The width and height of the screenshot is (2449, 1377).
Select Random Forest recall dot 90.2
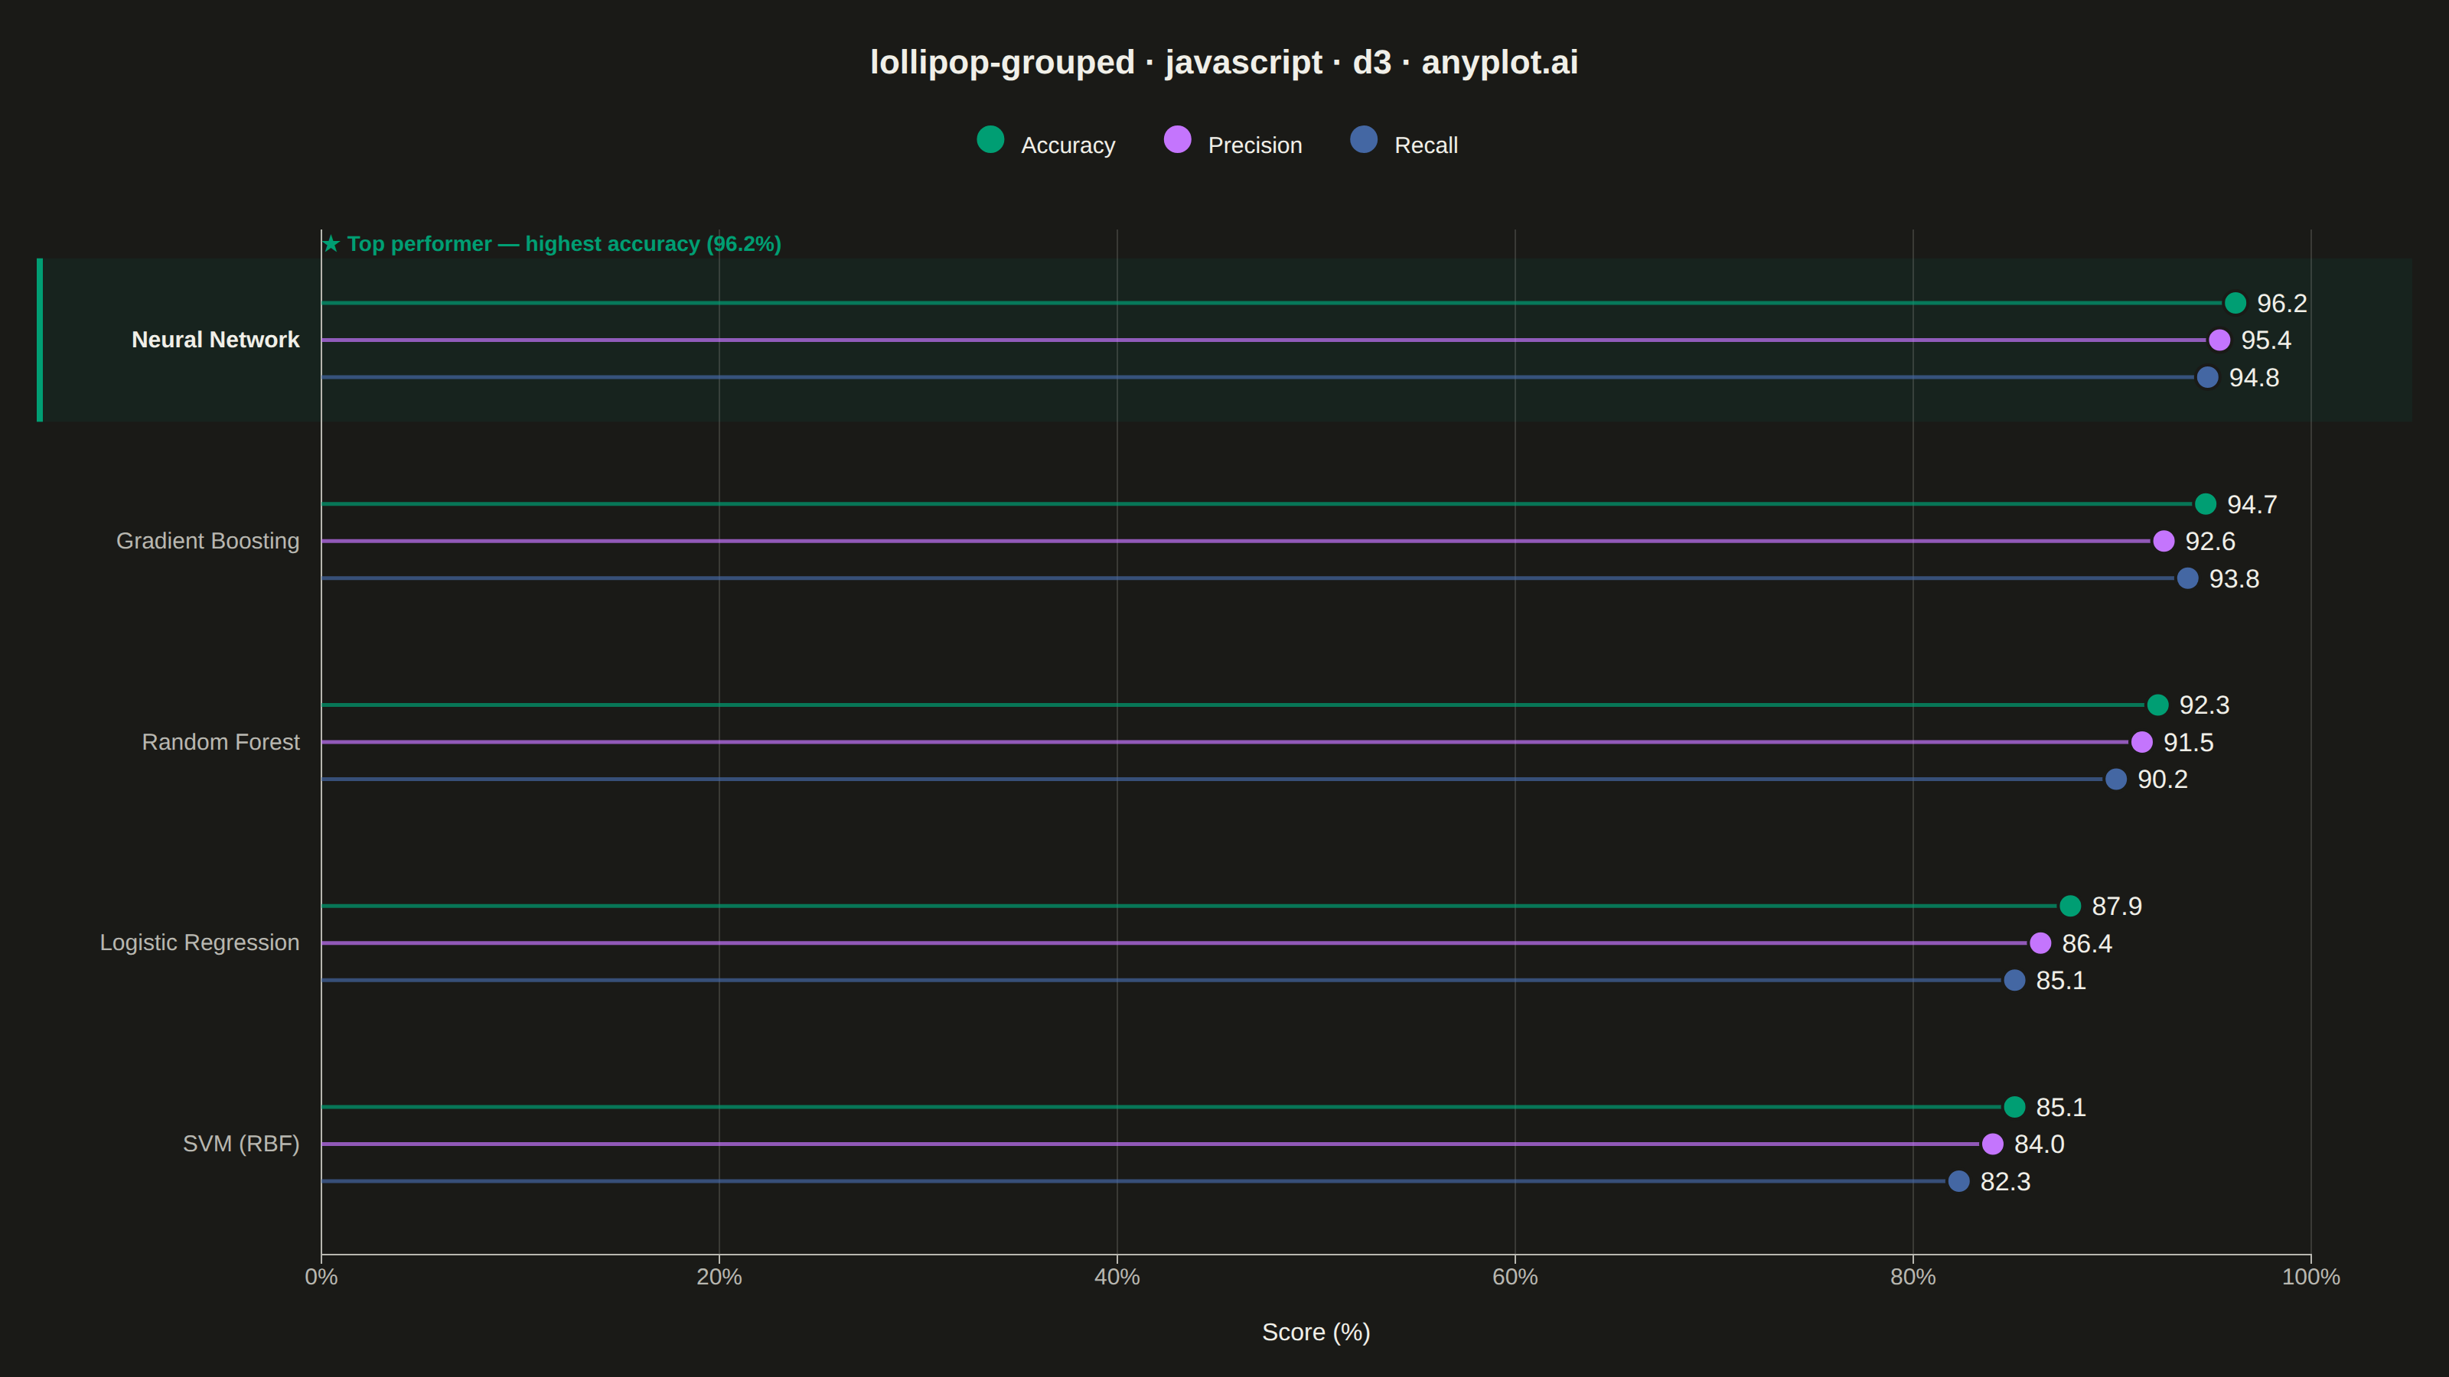coord(2116,780)
